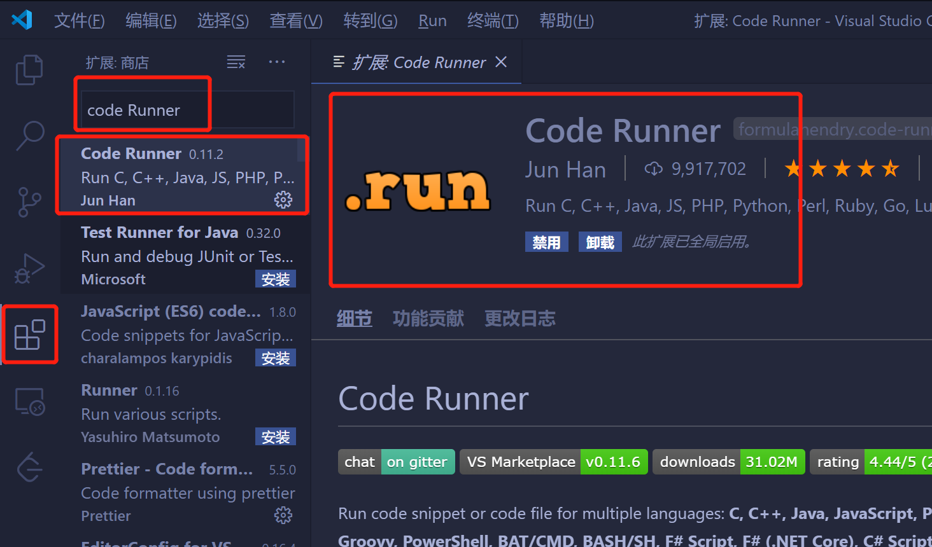Switch to the 细节 details tab
The width and height of the screenshot is (932, 547).
[355, 318]
